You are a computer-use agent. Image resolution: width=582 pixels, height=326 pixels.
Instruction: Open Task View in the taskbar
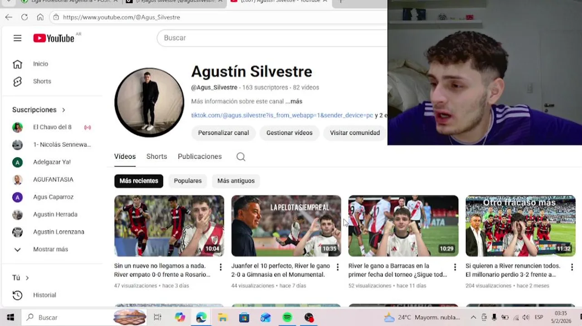pyautogui.click(x=157, y=317)
